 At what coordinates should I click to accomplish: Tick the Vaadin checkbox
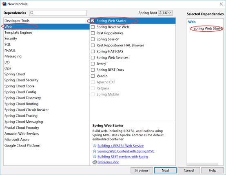point(93,76)
